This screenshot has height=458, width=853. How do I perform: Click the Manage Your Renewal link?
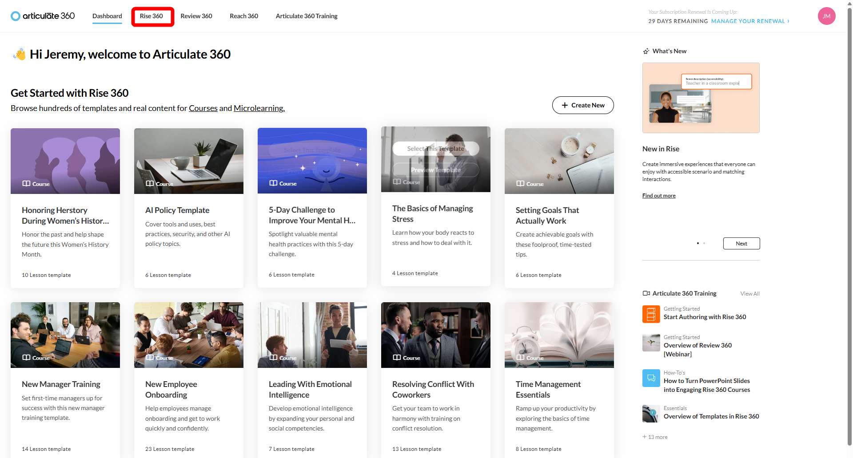point(748,21)
